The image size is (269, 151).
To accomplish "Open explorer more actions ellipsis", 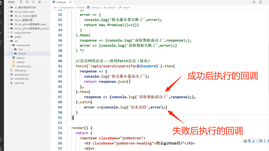I will 46,2.
